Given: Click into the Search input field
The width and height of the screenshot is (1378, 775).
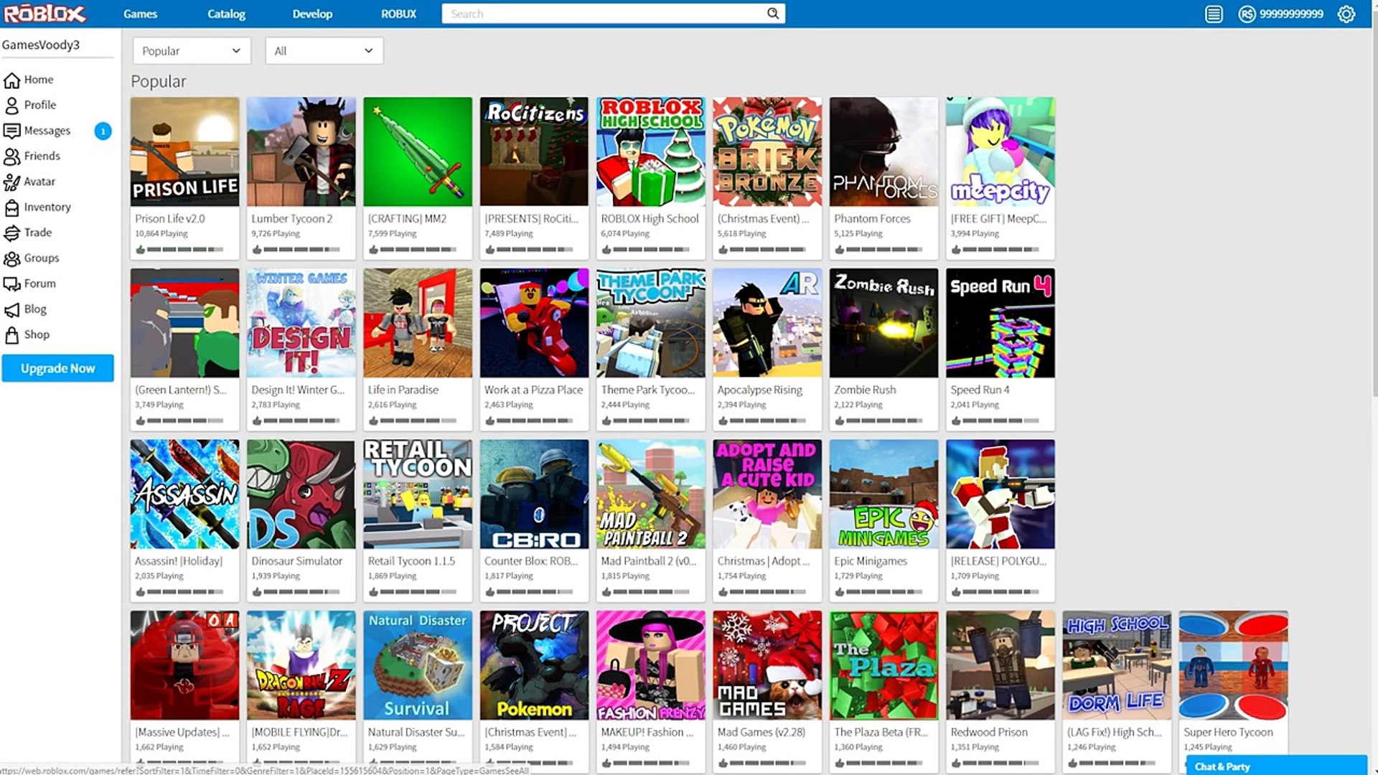Looking at the screenshot, I should (603, 14).
